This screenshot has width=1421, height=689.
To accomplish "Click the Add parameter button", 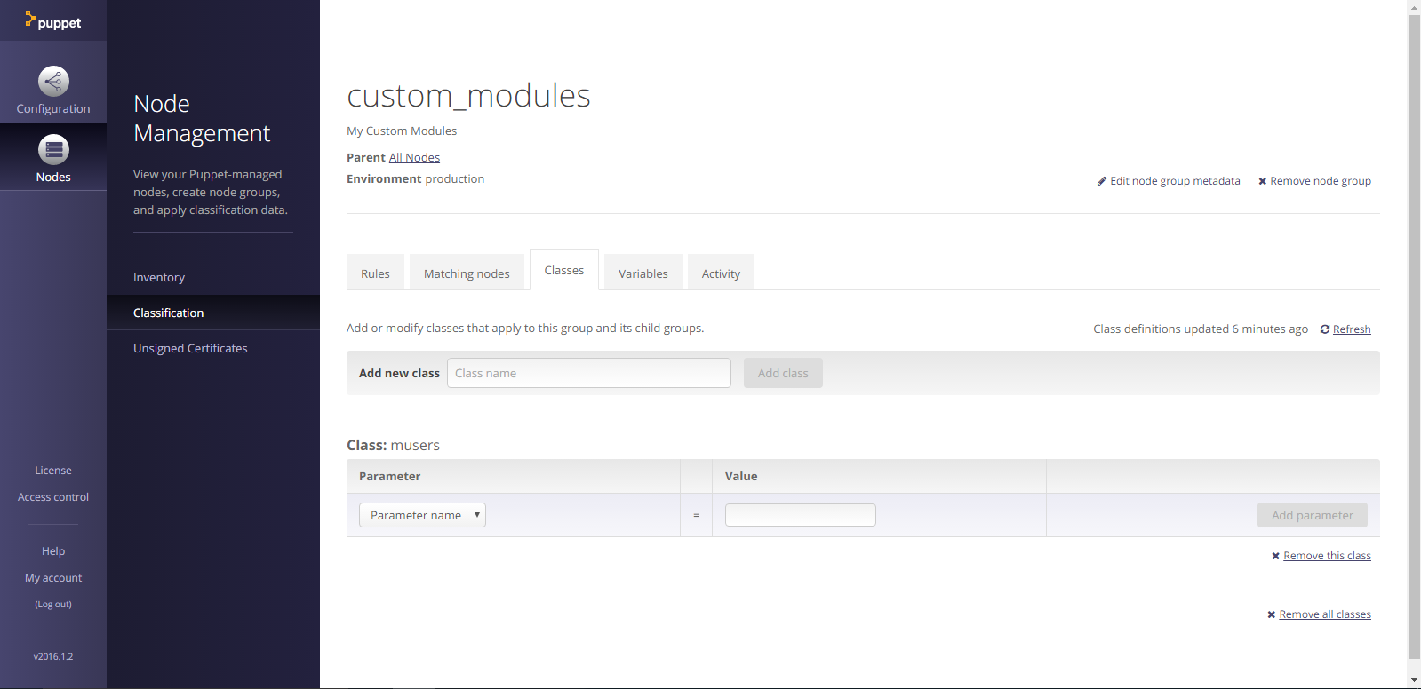I will (1313, 515).
